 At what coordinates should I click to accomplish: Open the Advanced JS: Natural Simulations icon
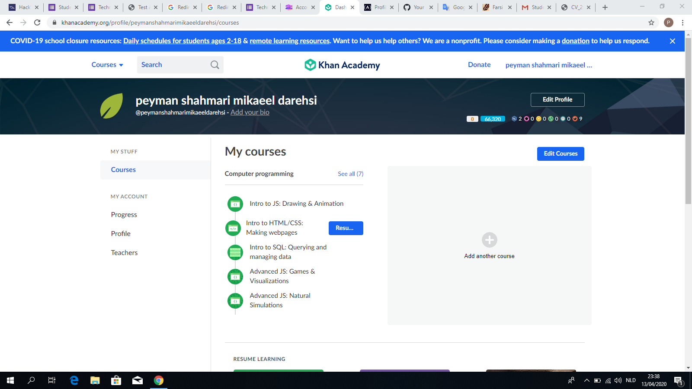point(235,301)
